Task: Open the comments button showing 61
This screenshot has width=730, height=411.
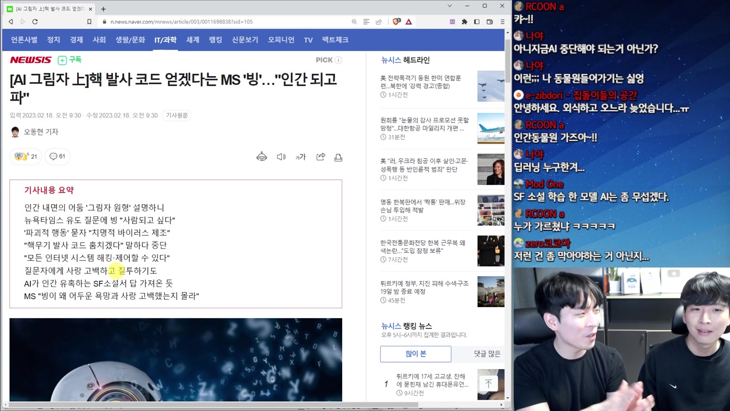Action: 57,157
